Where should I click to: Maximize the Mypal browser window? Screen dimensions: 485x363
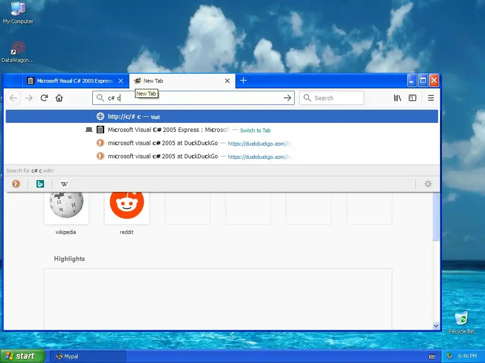pyautogui.click(x=423, y=80)
